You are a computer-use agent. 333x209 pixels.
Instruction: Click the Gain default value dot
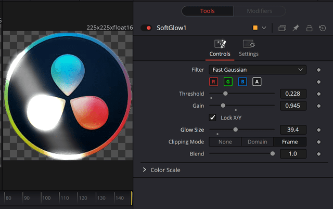236,110
